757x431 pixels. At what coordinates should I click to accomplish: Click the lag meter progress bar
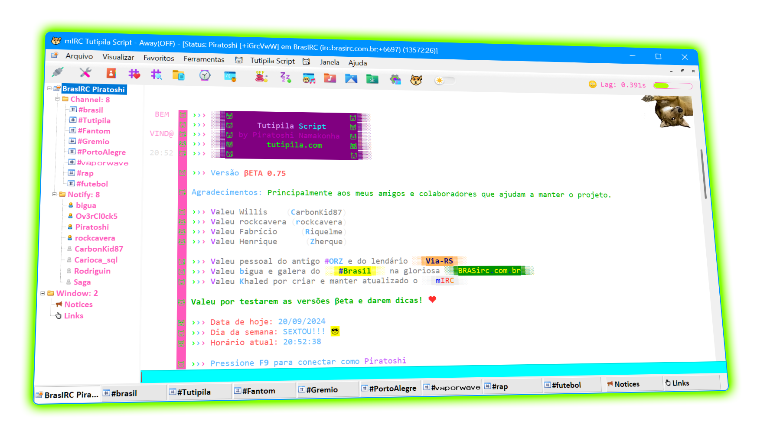672,86
